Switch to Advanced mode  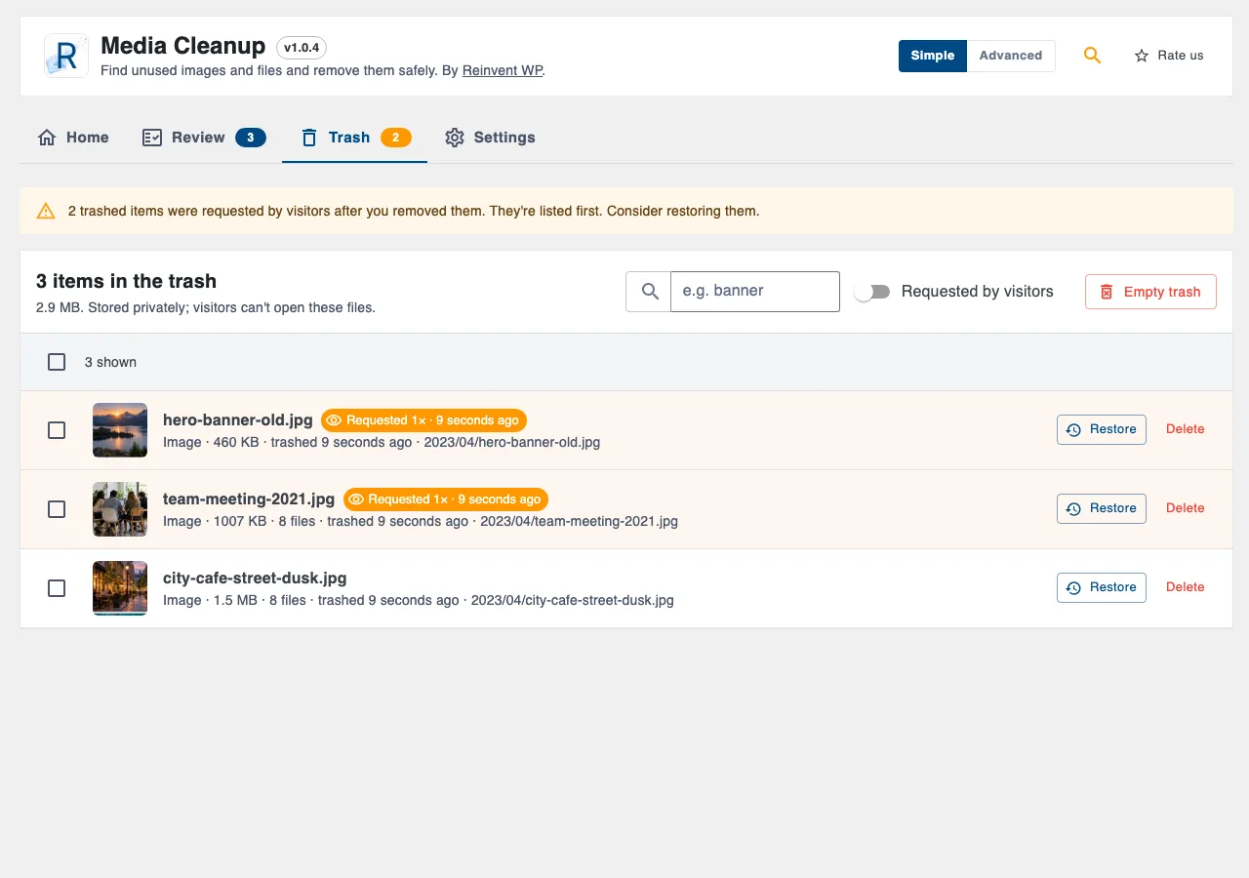pos(1011,56)
